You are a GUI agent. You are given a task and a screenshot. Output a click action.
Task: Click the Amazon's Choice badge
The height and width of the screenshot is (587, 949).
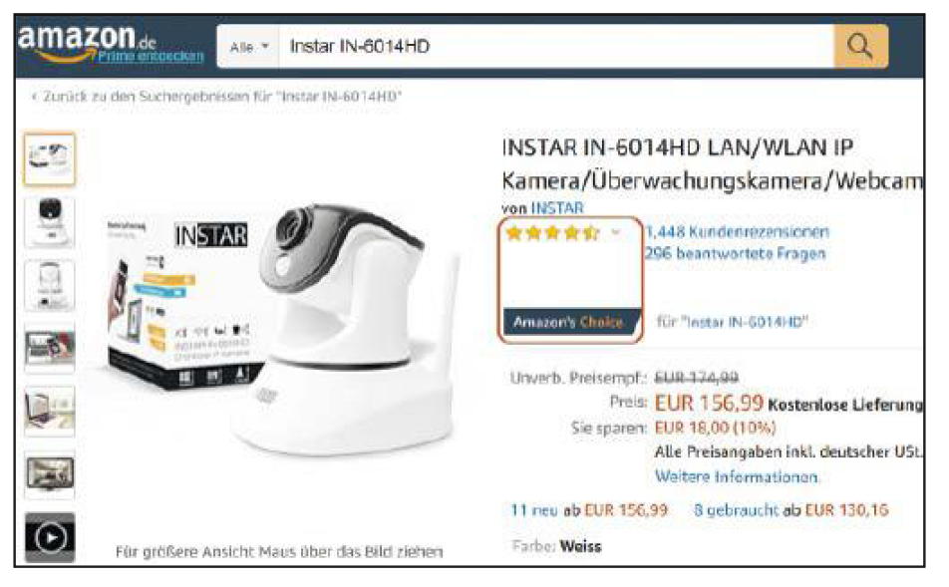coord(569,322)
